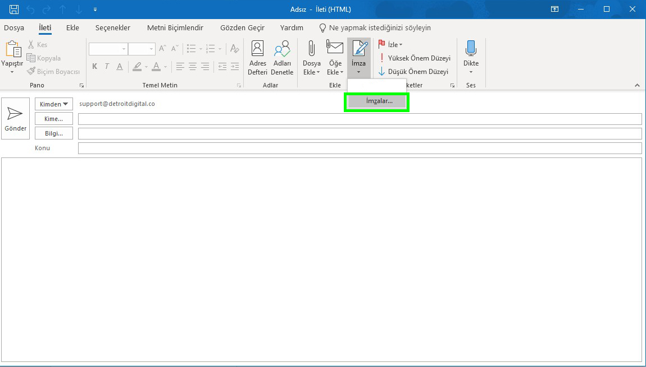Viewport: 646px width, 367px height.
Task: Expand the font color dropdown arrow
Action: 165,67
